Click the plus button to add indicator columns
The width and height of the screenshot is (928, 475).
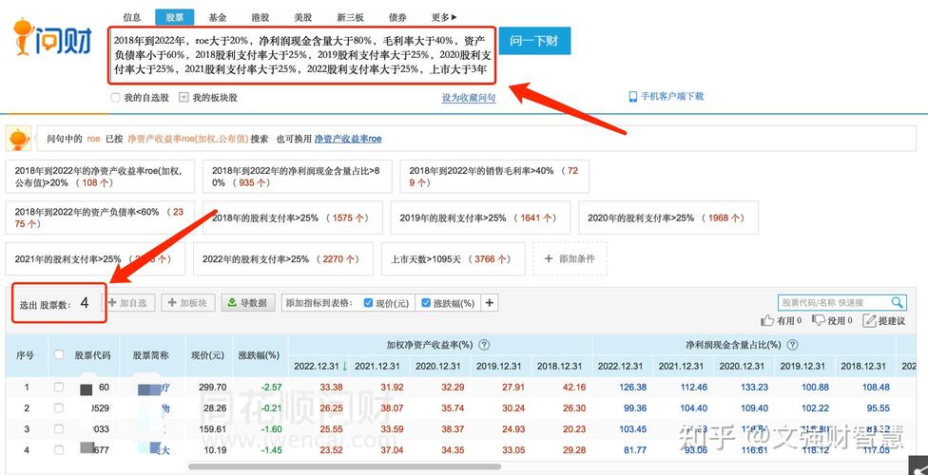[x=489, y=303]
